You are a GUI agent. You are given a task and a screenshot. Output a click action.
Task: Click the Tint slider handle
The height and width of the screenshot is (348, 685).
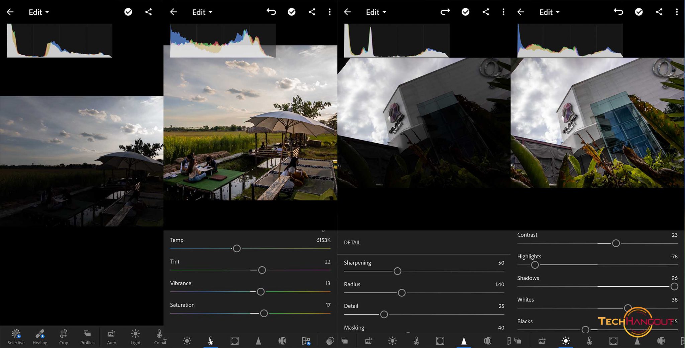coord(262,270)
